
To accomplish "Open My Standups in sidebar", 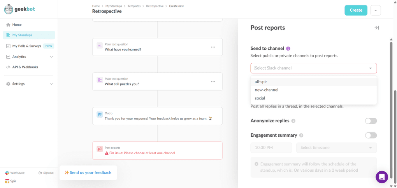I will 29,35.
